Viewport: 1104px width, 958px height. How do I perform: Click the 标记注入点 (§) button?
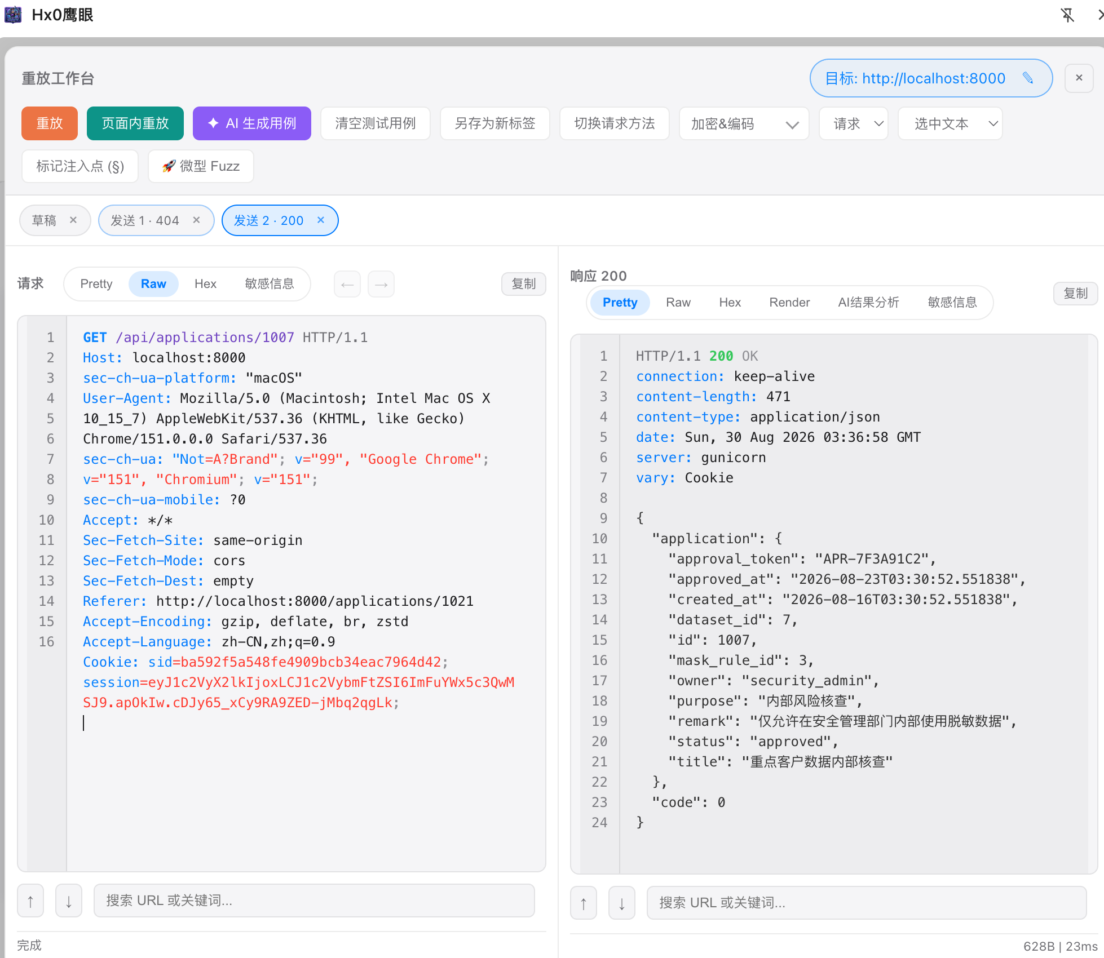(x=80, y=166)
